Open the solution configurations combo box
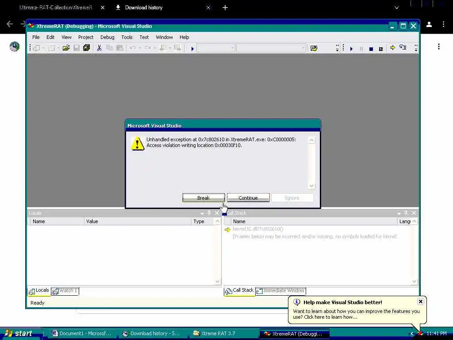 (216, 48)
